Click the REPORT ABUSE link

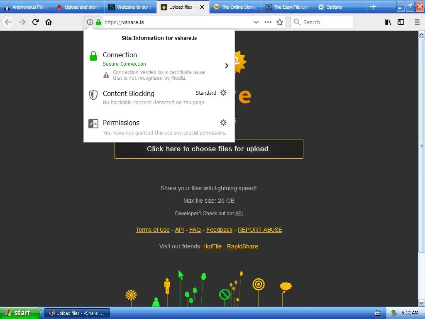click(x=260, y=230)
